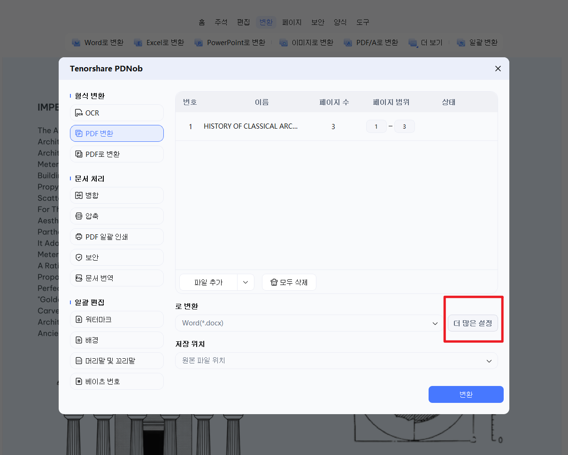
Task: Click the 번호 column header
Action: [190, 102]
